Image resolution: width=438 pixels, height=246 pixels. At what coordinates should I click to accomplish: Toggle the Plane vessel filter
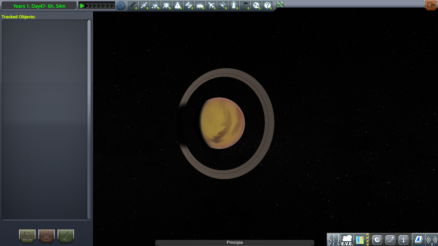click(211, 5)
